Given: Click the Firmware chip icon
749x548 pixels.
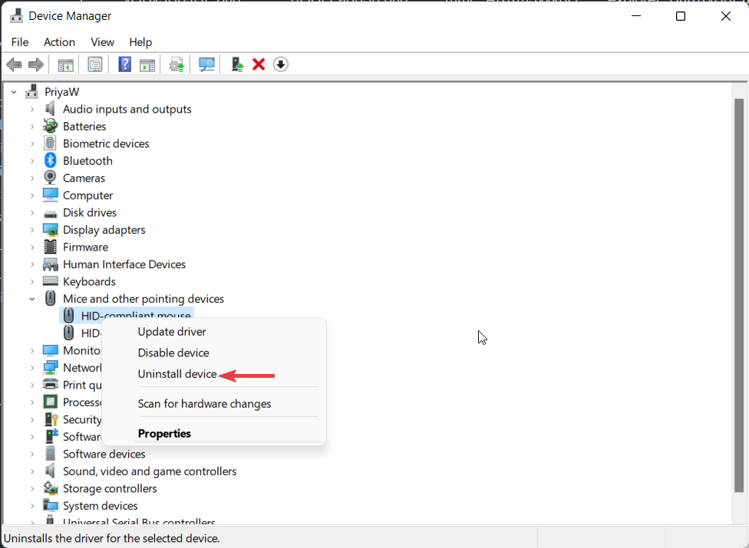Looking at the screenshot, I should pyautogui.click(x=50, y=247).
